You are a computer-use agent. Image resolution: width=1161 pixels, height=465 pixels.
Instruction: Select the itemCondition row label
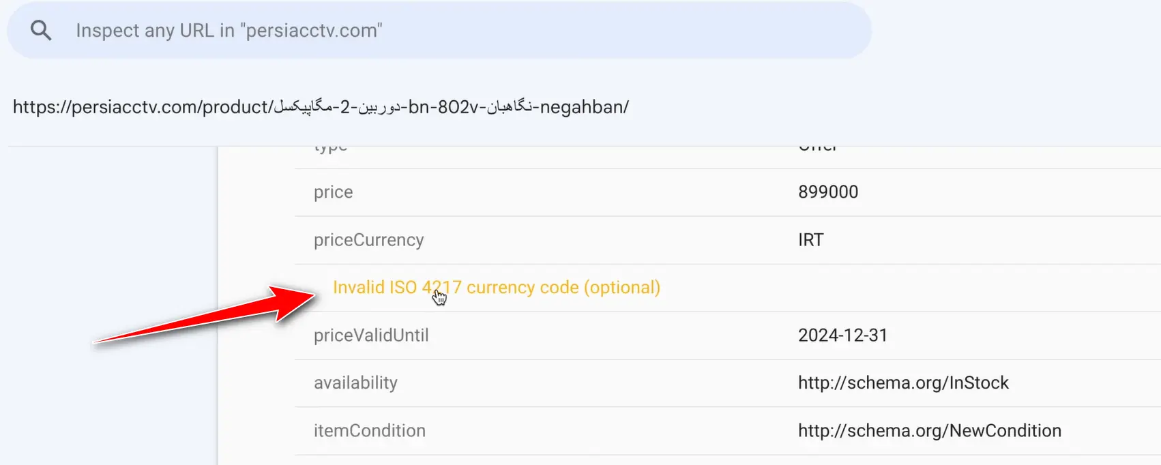point(369,430)
